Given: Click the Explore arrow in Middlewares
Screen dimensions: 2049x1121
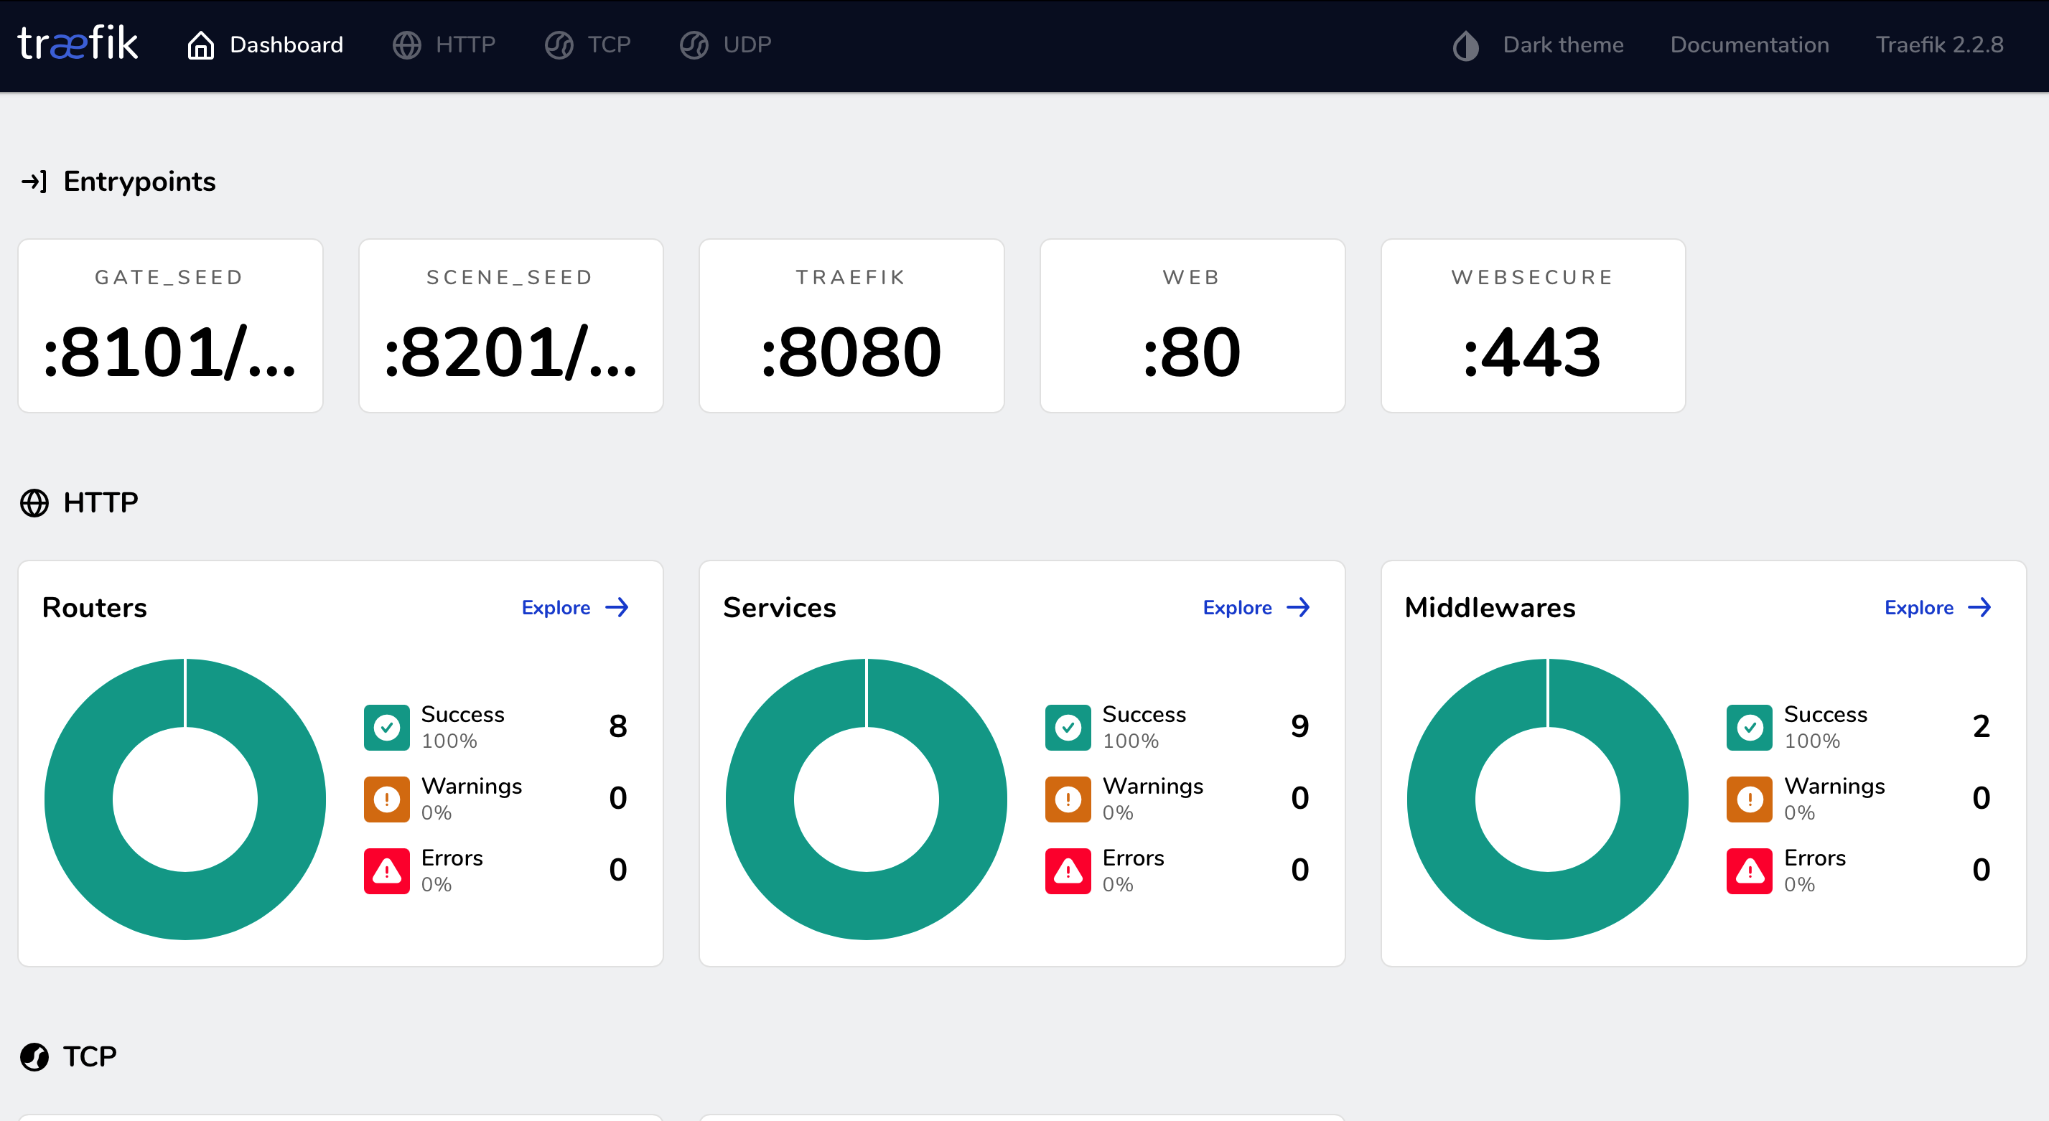Looking at the screenshot, I should (x=1979, y=607).
